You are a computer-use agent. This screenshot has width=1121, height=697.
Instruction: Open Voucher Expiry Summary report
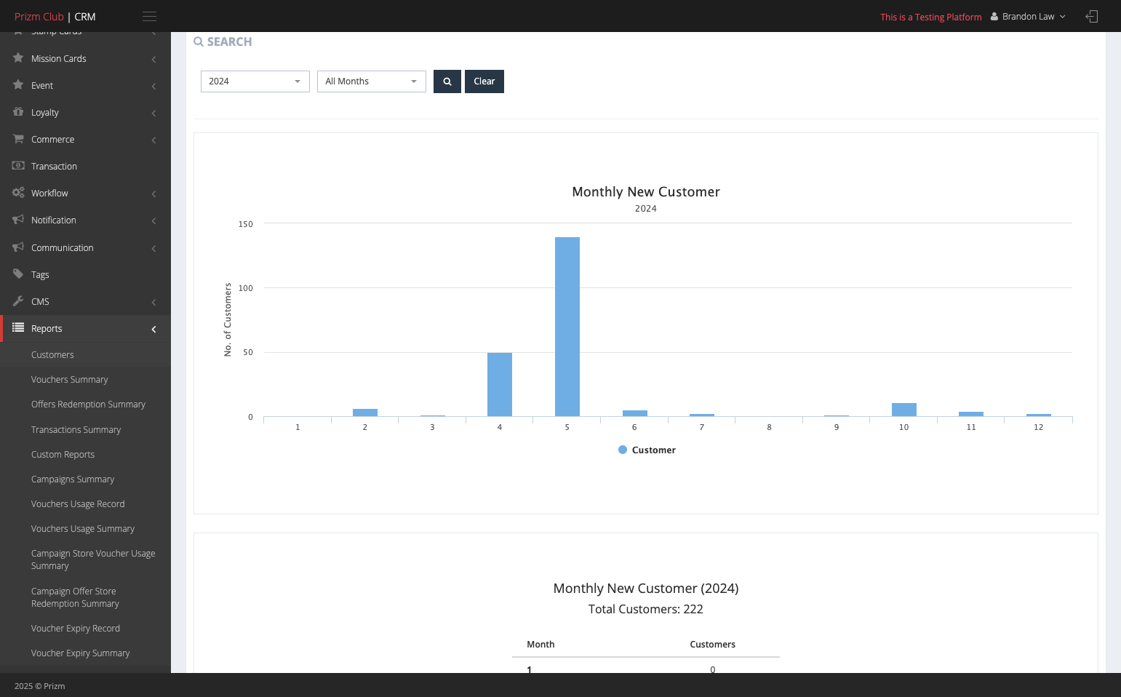point(81,653)
